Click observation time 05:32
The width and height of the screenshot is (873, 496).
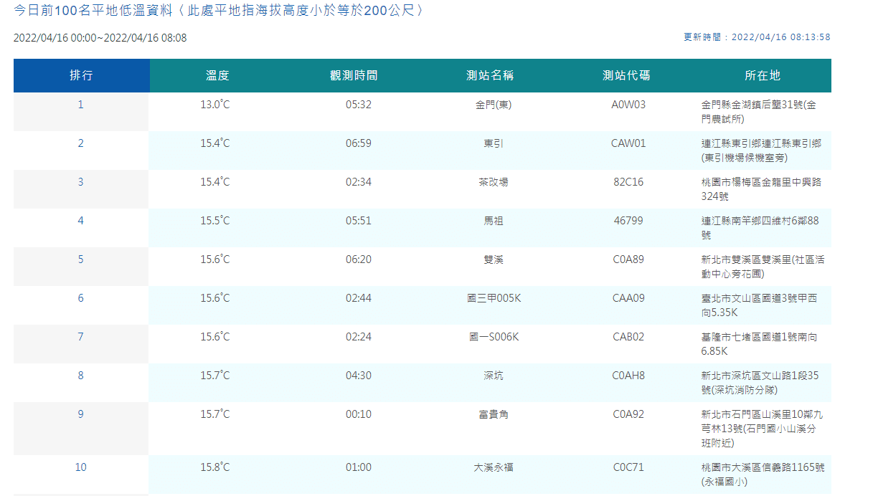[x=359, y=104]
